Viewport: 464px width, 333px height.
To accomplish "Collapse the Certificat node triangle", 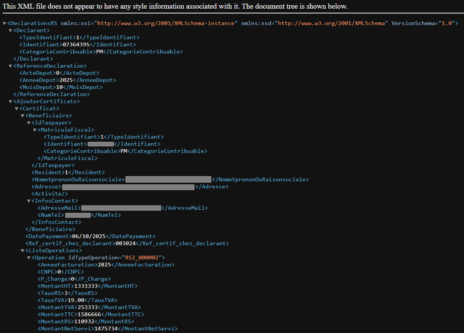I will pyautogui.click(x=16, y=109).
